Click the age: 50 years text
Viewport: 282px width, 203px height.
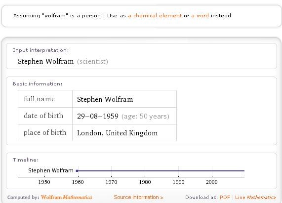click(145, 117)
